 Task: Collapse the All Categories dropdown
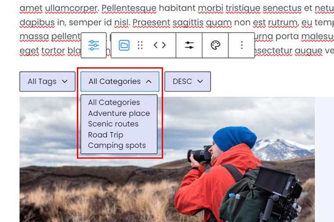120,81
